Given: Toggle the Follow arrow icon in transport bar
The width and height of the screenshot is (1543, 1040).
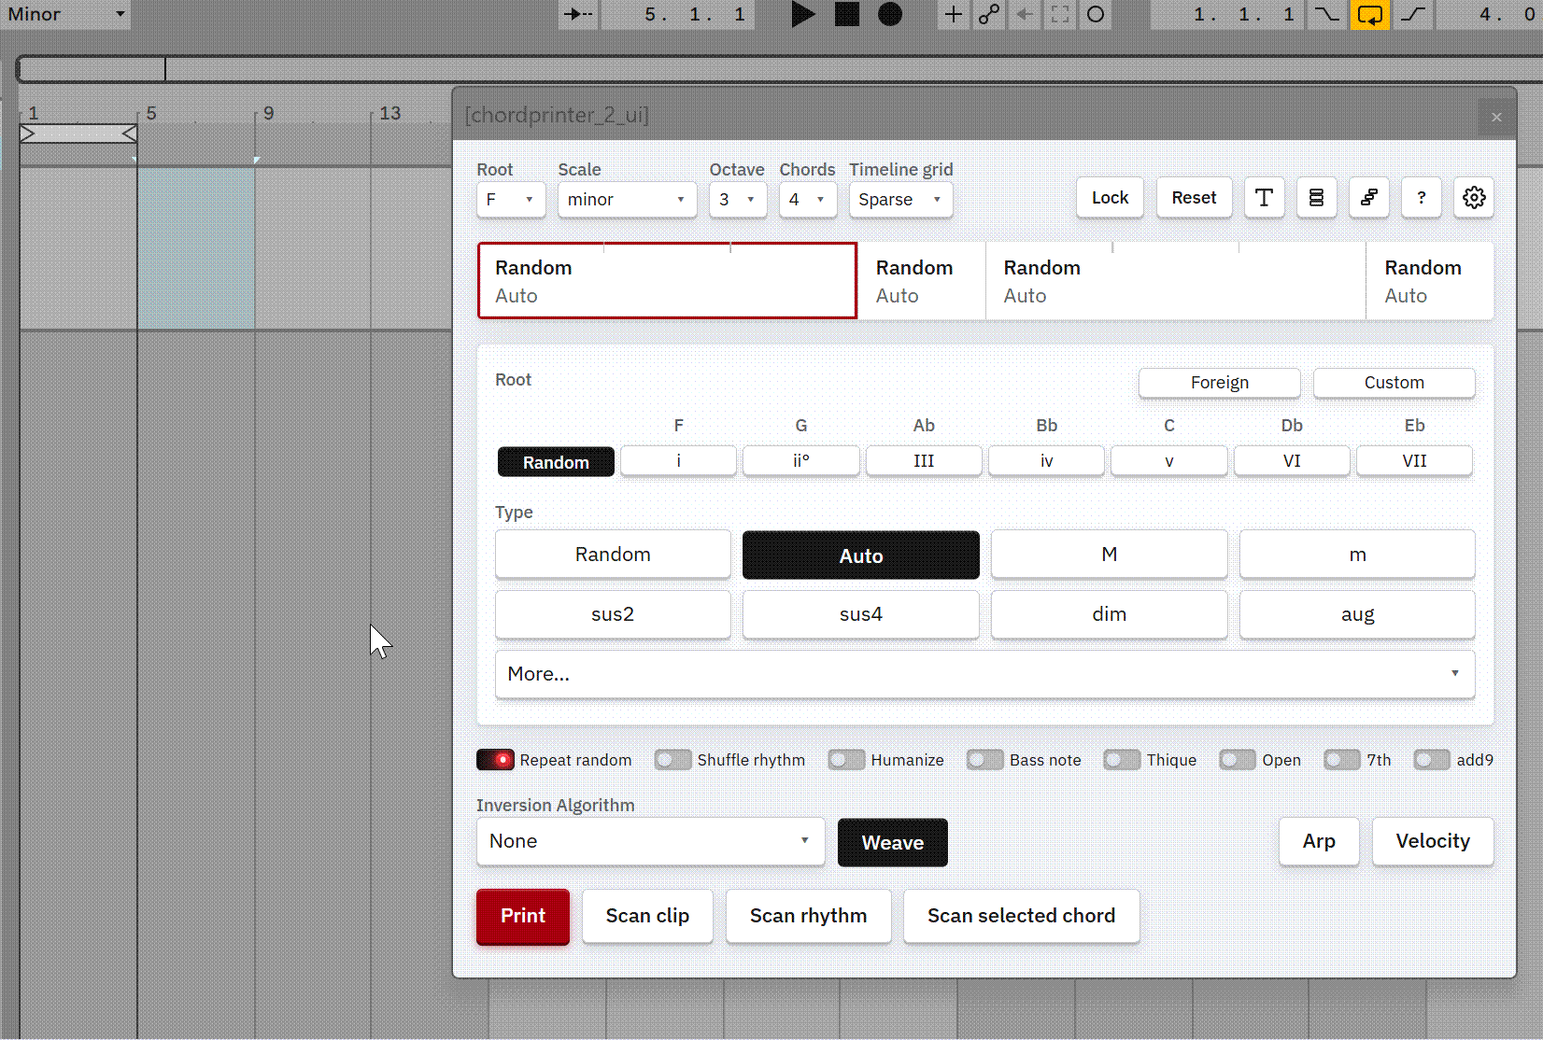Looking at the screenshot, I should pos(578,14).
